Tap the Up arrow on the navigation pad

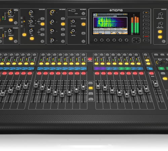[136, 39]
